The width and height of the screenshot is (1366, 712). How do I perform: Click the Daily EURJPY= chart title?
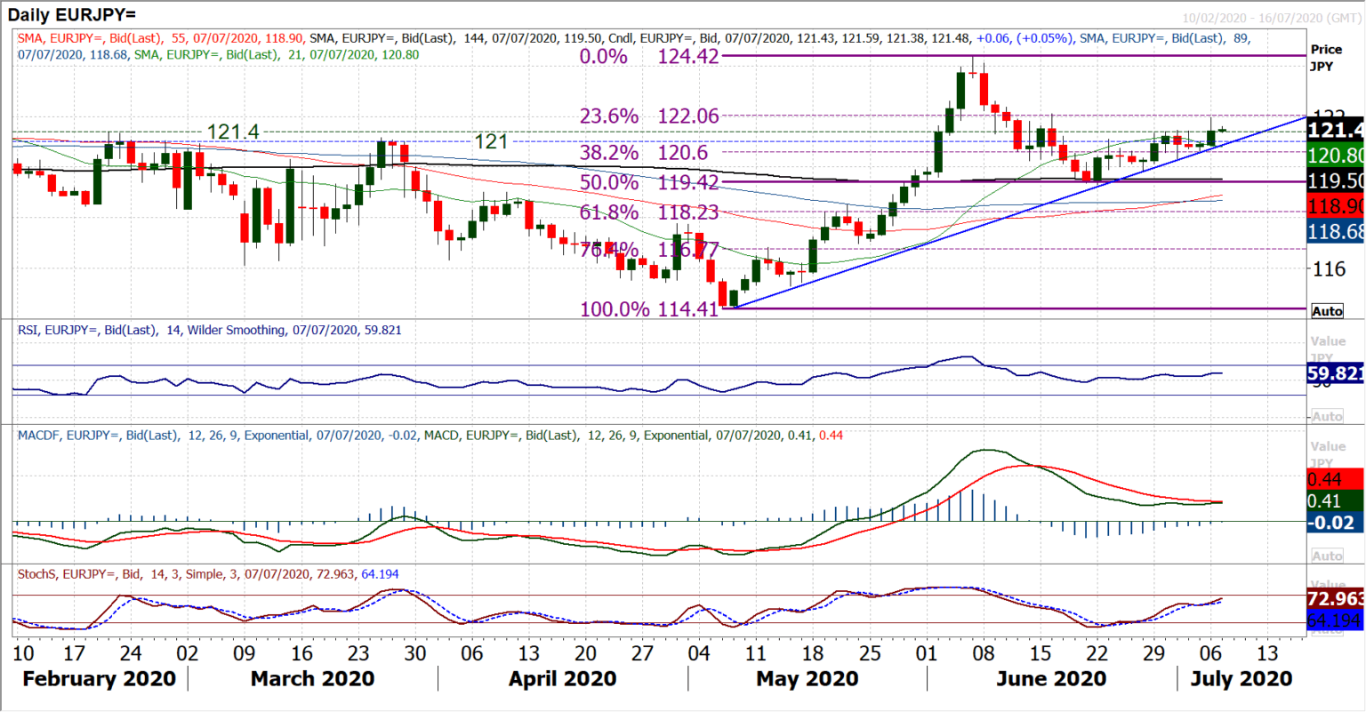(x=71, y=14)
